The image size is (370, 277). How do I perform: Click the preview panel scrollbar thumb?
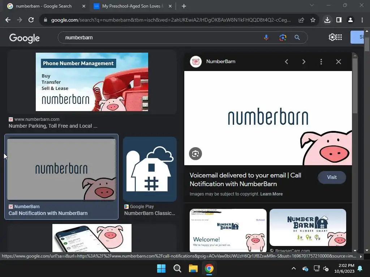pos(355,86)
